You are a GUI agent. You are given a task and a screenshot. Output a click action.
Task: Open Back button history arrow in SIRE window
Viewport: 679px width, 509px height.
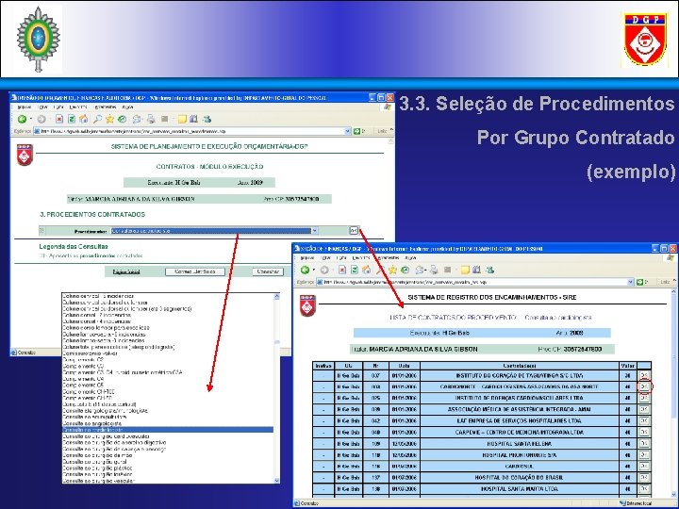click(x=313, y=271)
